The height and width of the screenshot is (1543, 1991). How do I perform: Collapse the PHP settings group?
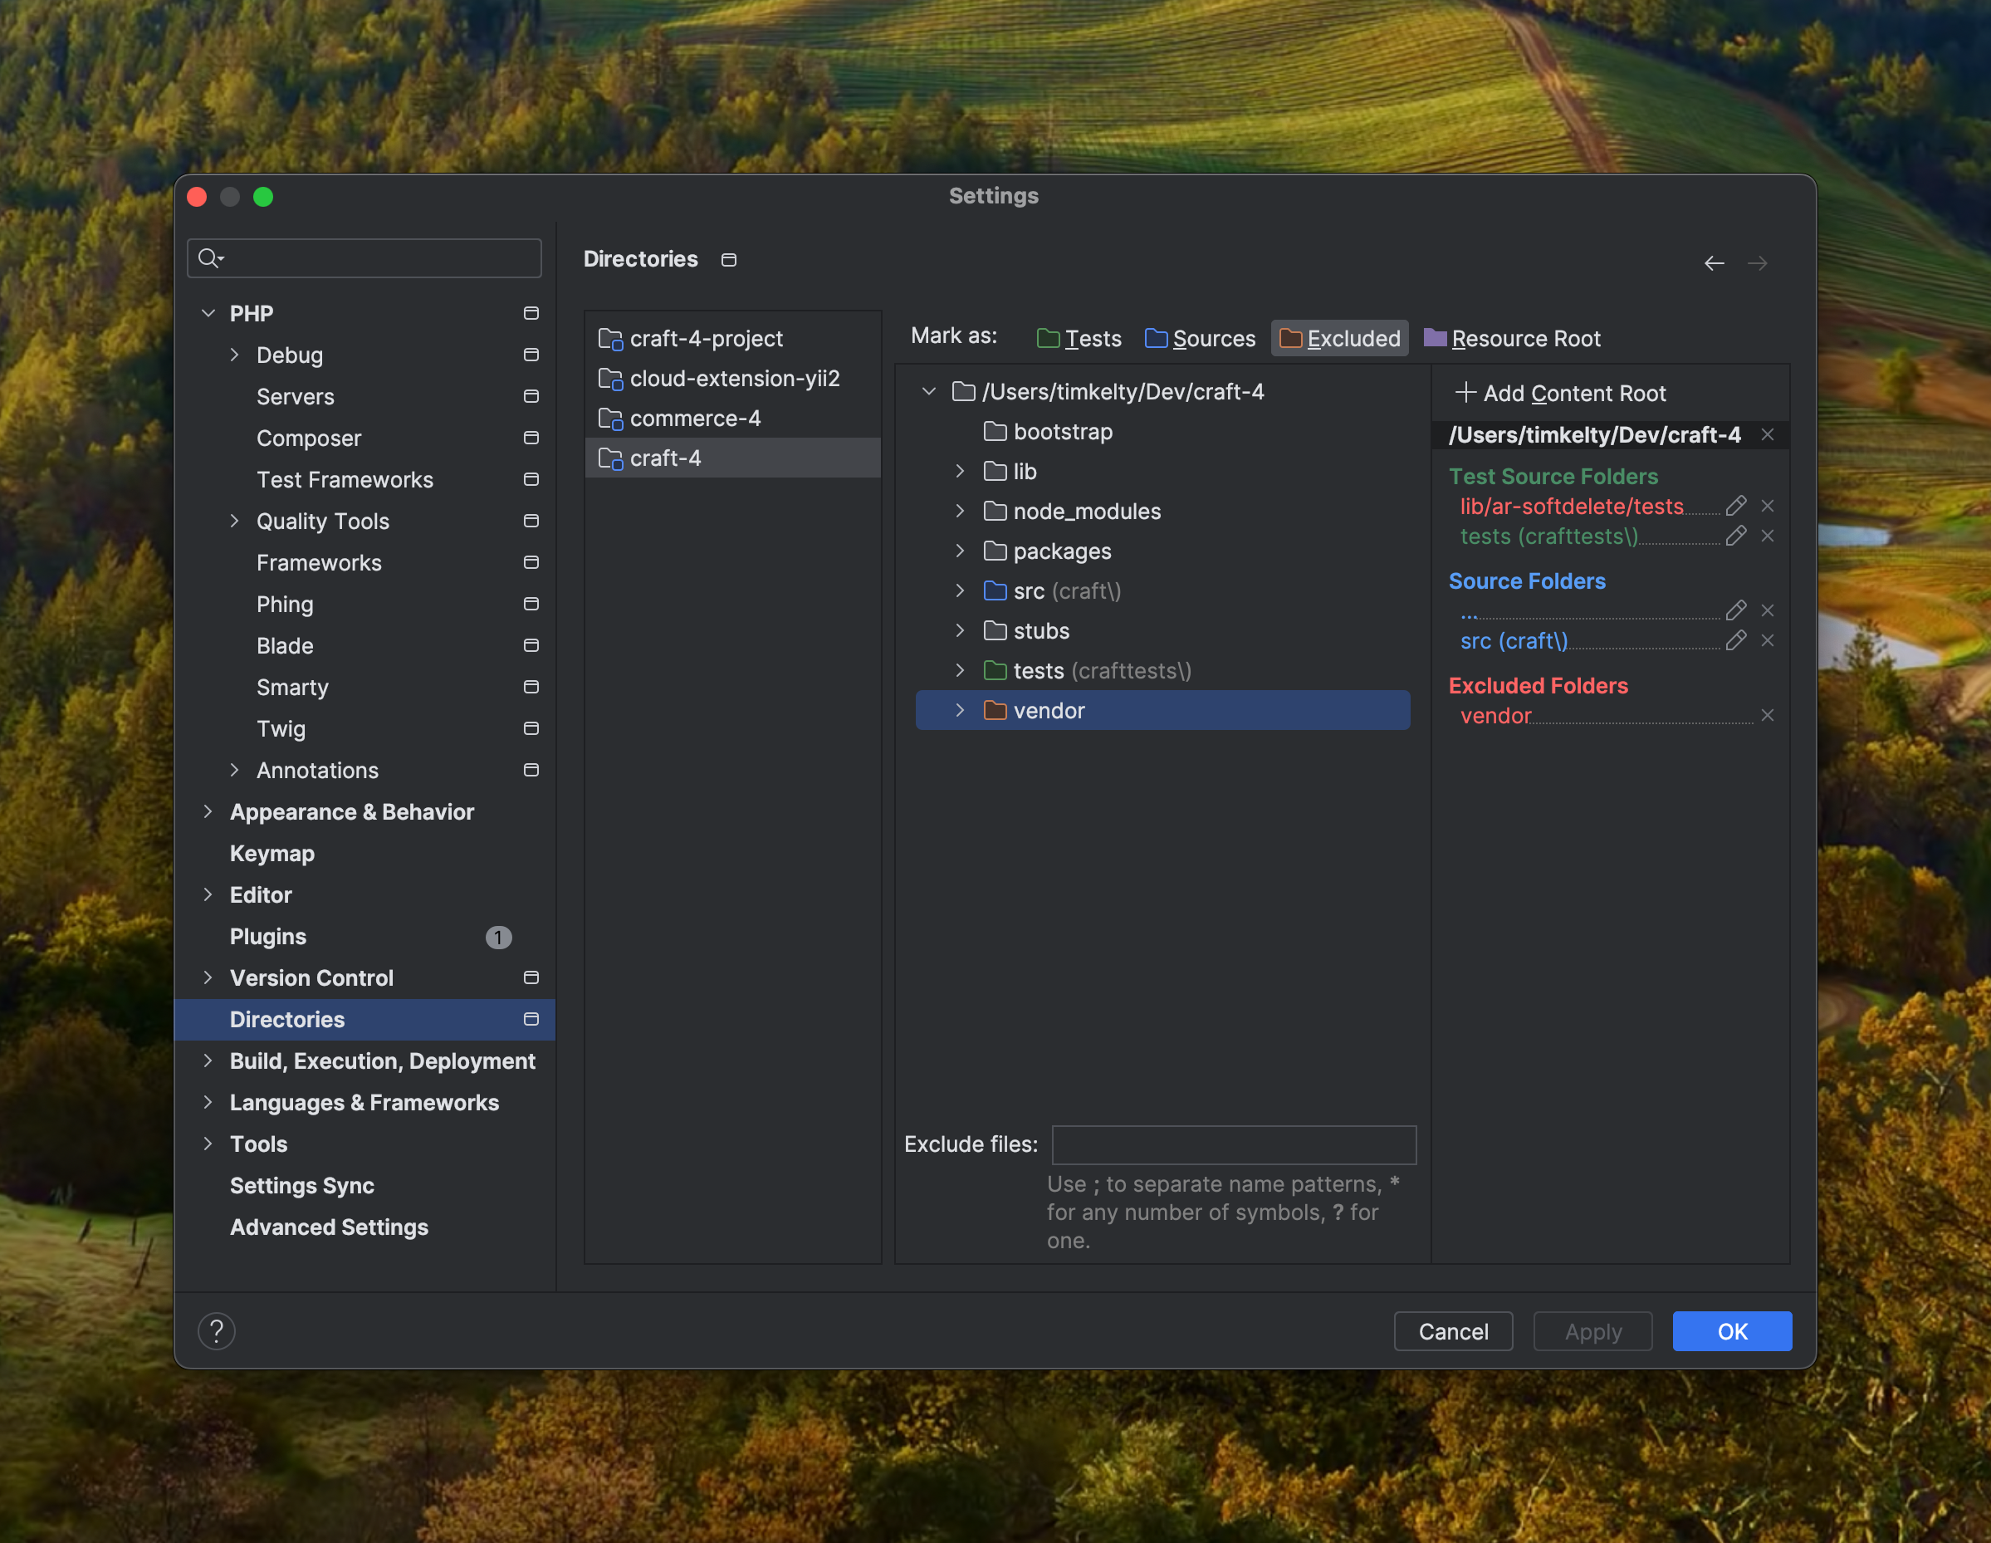[x=208, y=314]
